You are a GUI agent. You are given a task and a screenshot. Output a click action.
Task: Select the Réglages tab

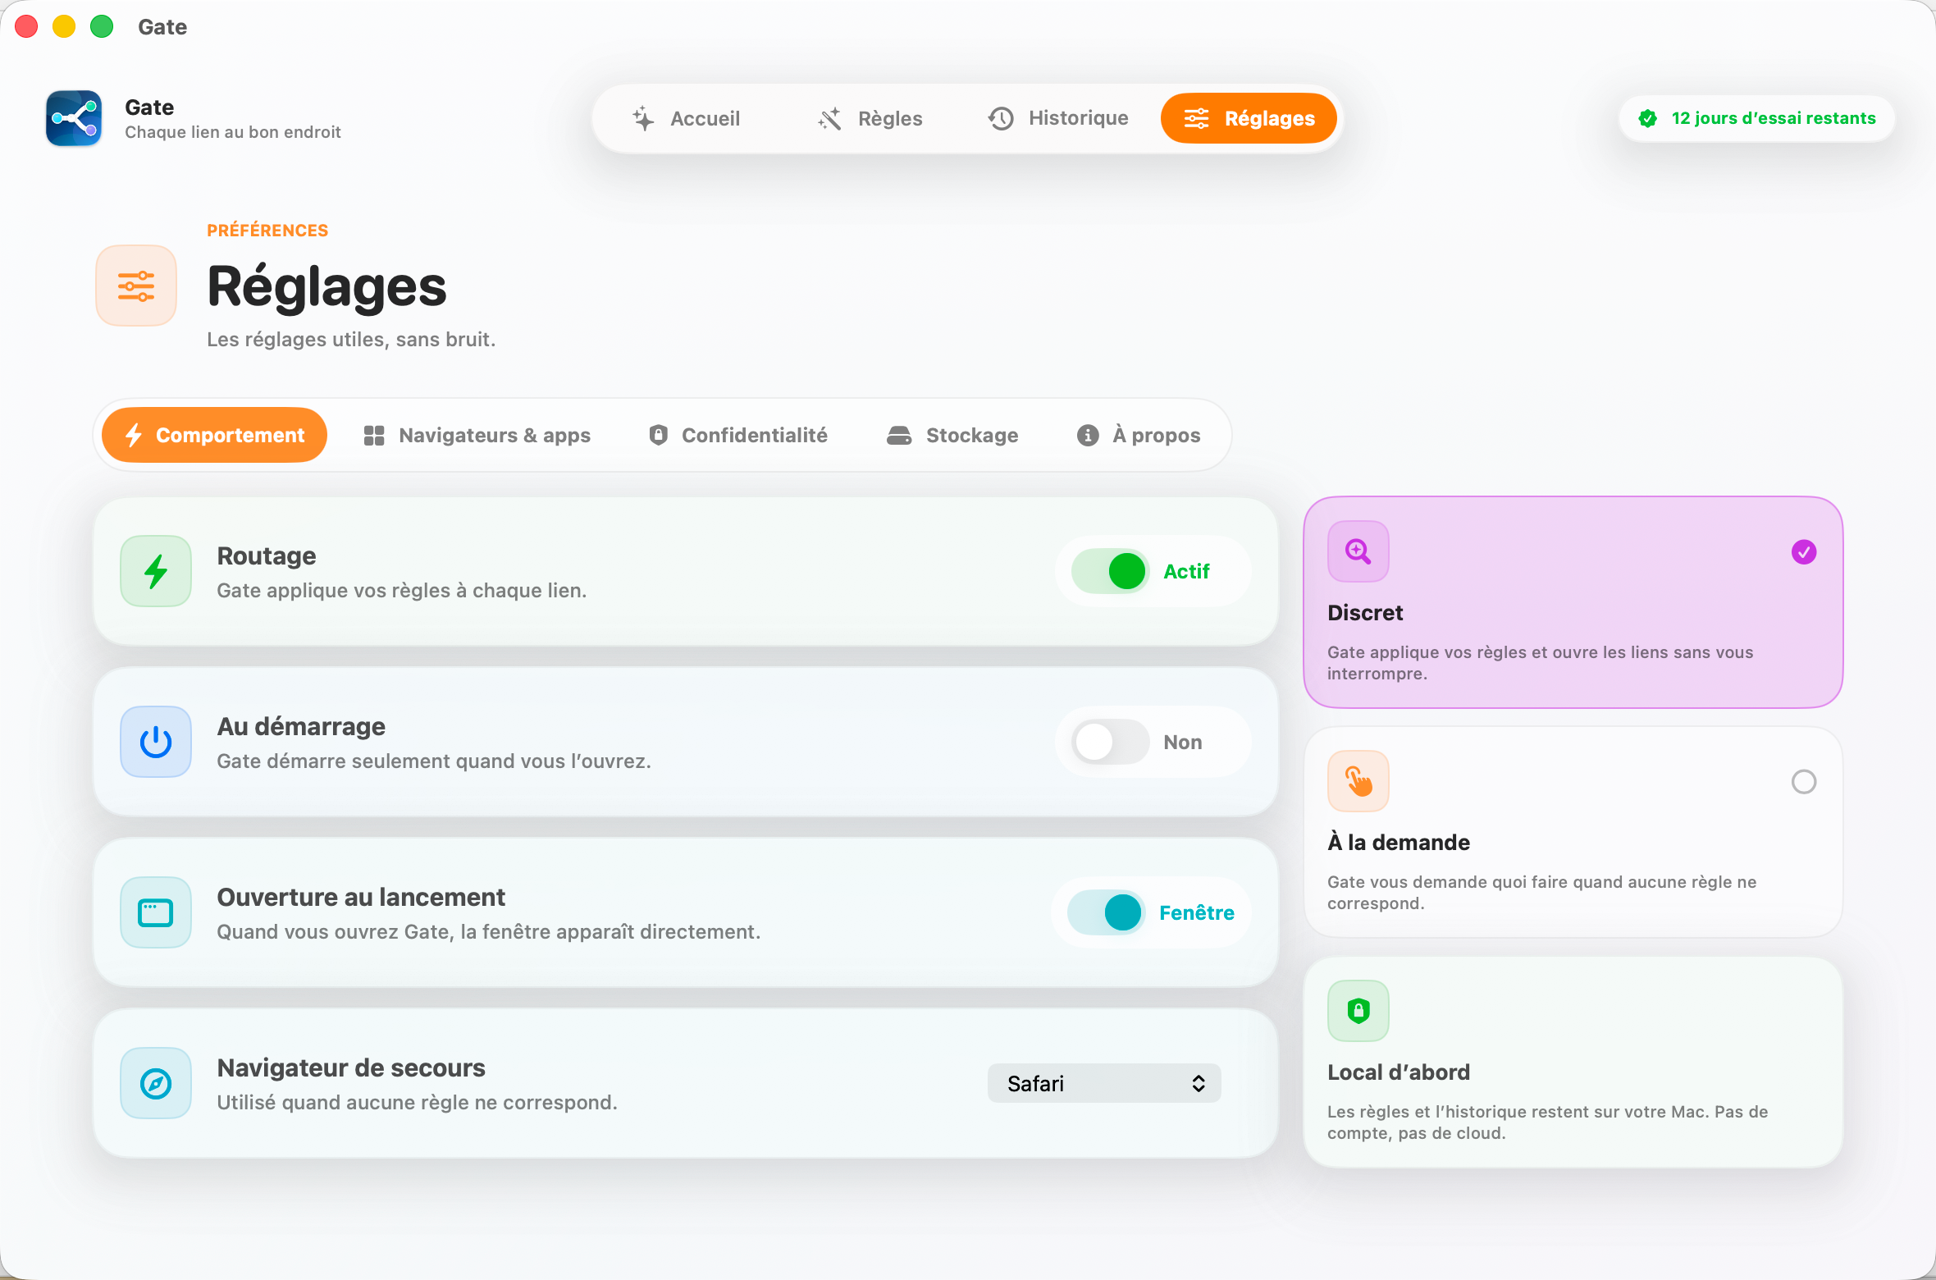click(x=1249, y=118)
